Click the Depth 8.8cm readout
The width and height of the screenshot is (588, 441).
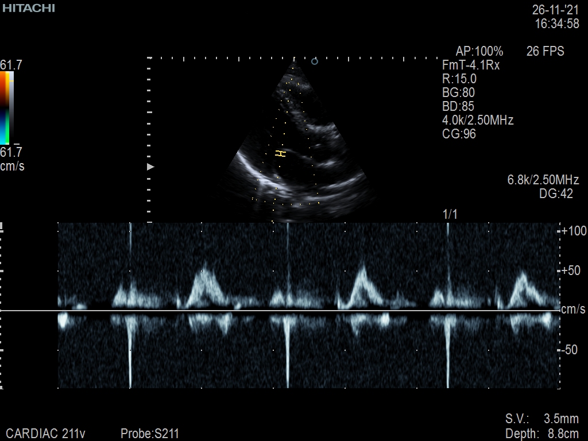coord(542,433)
